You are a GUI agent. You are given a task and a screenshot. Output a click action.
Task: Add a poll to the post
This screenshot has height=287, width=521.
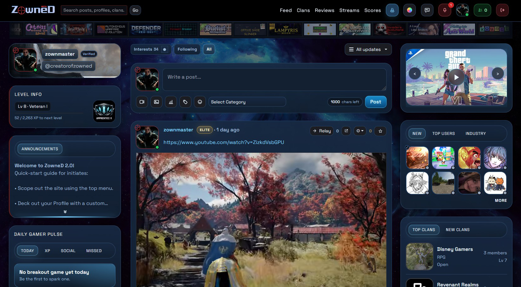[x=171, y=102]
